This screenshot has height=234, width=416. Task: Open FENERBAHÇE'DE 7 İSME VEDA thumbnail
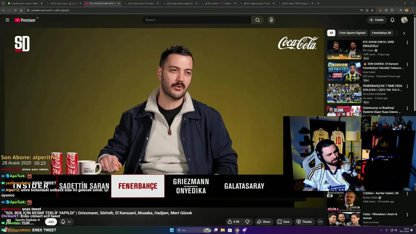[344, 93]
